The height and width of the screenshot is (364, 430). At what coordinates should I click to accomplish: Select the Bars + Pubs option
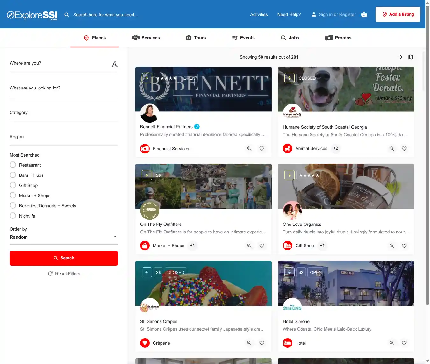(13, 175)
